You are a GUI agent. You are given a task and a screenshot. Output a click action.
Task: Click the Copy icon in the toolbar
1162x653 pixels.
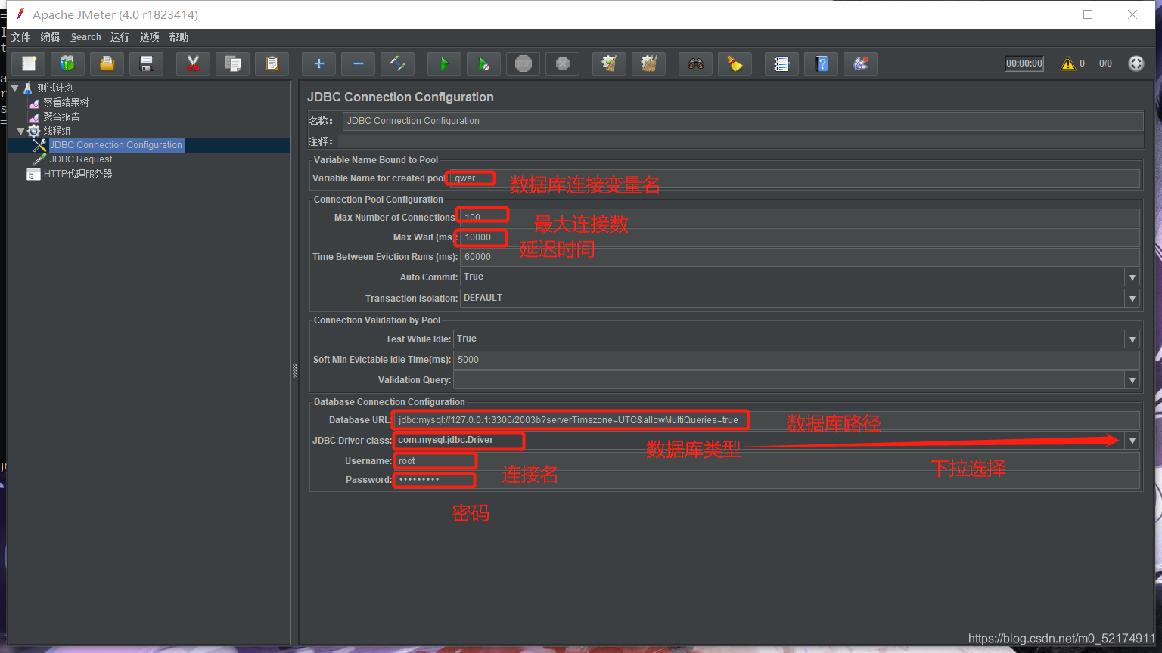(233, 64)
